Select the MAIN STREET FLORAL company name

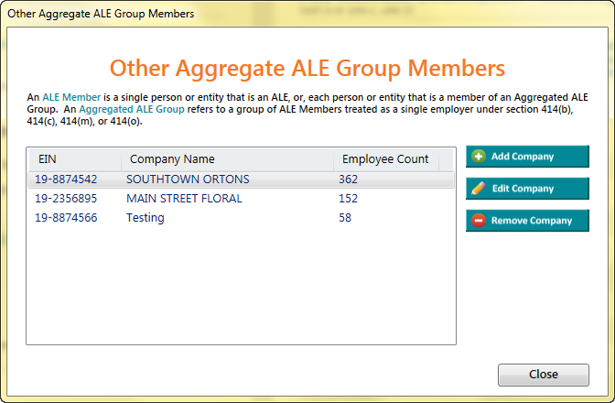coord(184,199)
